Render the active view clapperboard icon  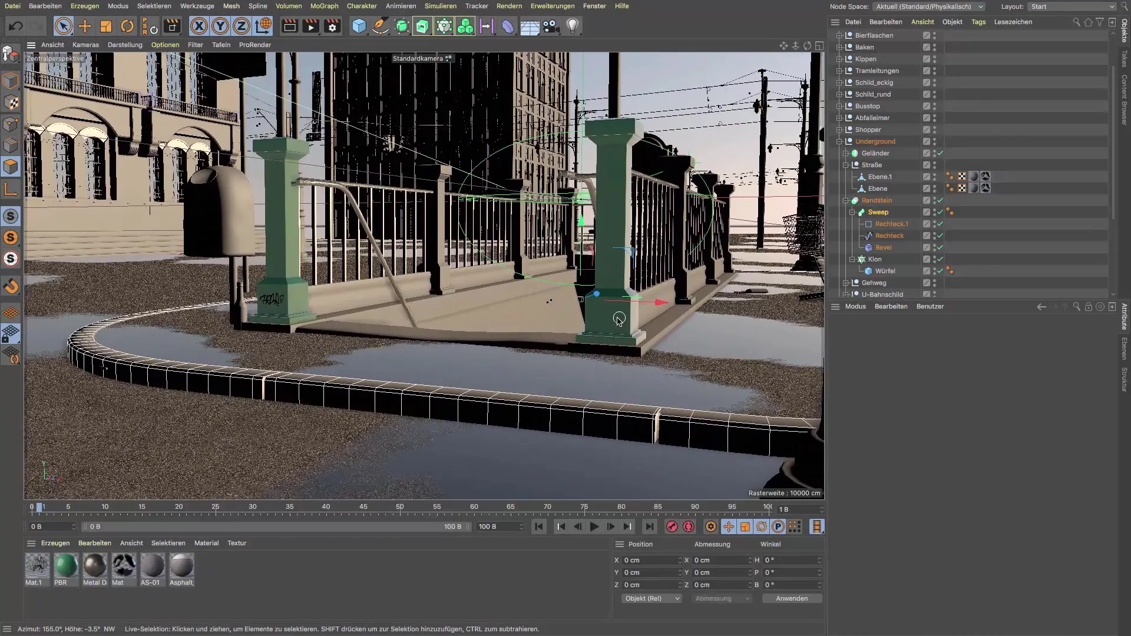pos(290,26)
